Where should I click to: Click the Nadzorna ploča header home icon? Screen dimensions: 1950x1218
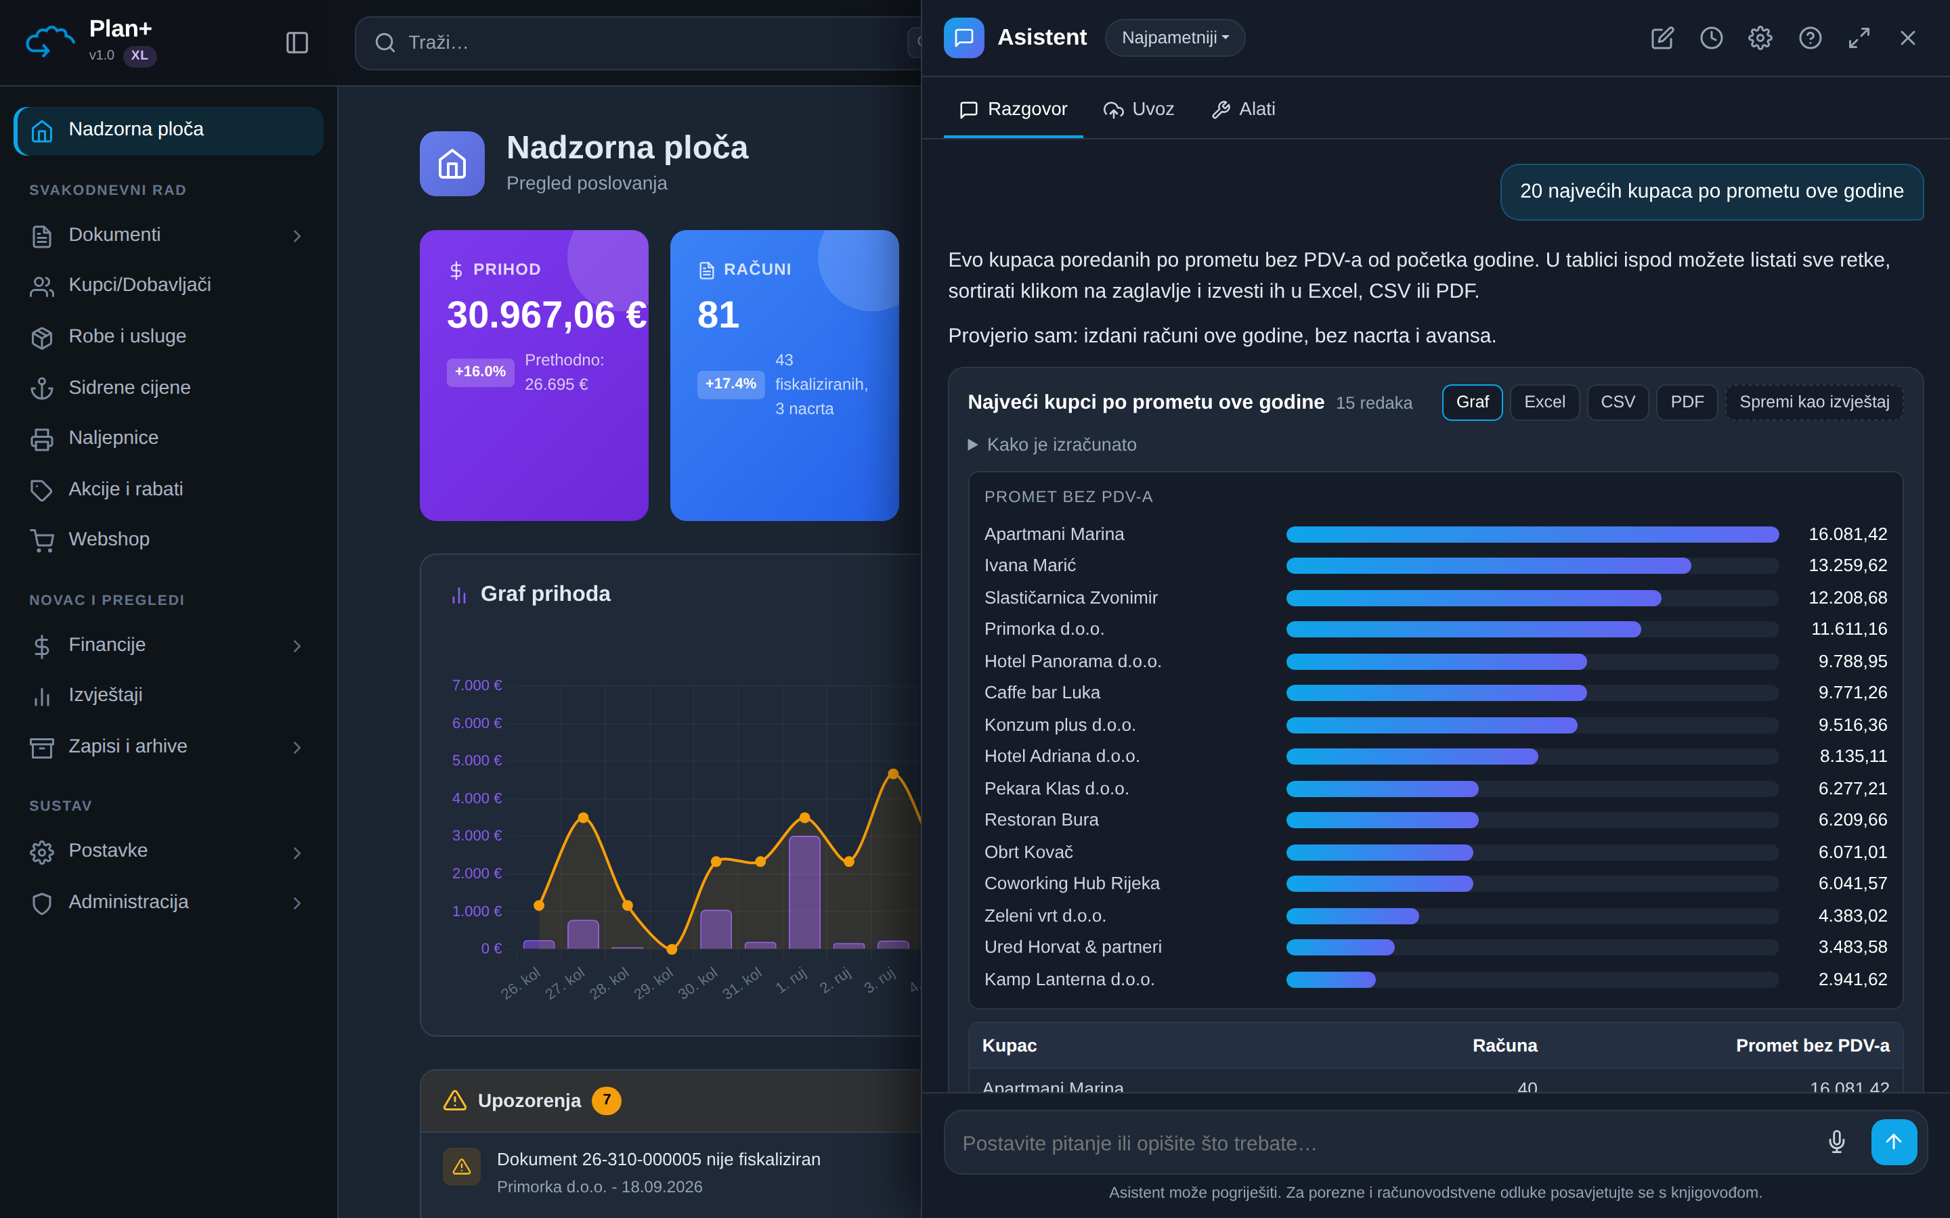(x=452, y=164)
